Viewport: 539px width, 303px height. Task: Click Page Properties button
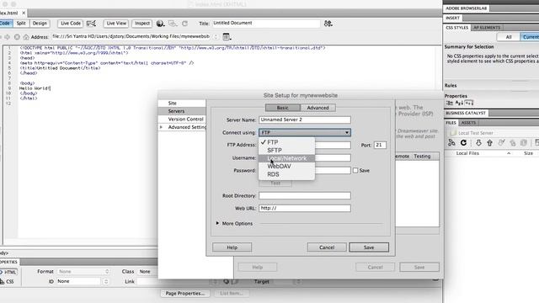(x=185, y=294)
